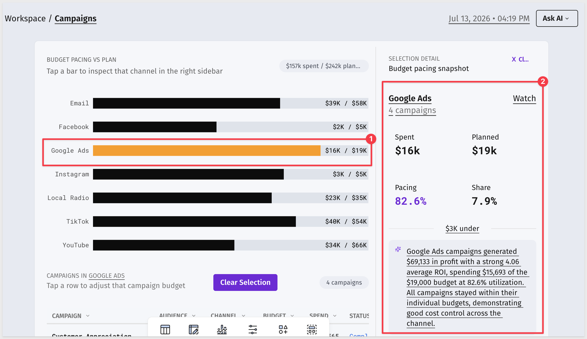The width and height of the screenshot is (587, 339).
Task: Select the Email bar in the chart
Action: pos(187,103)
